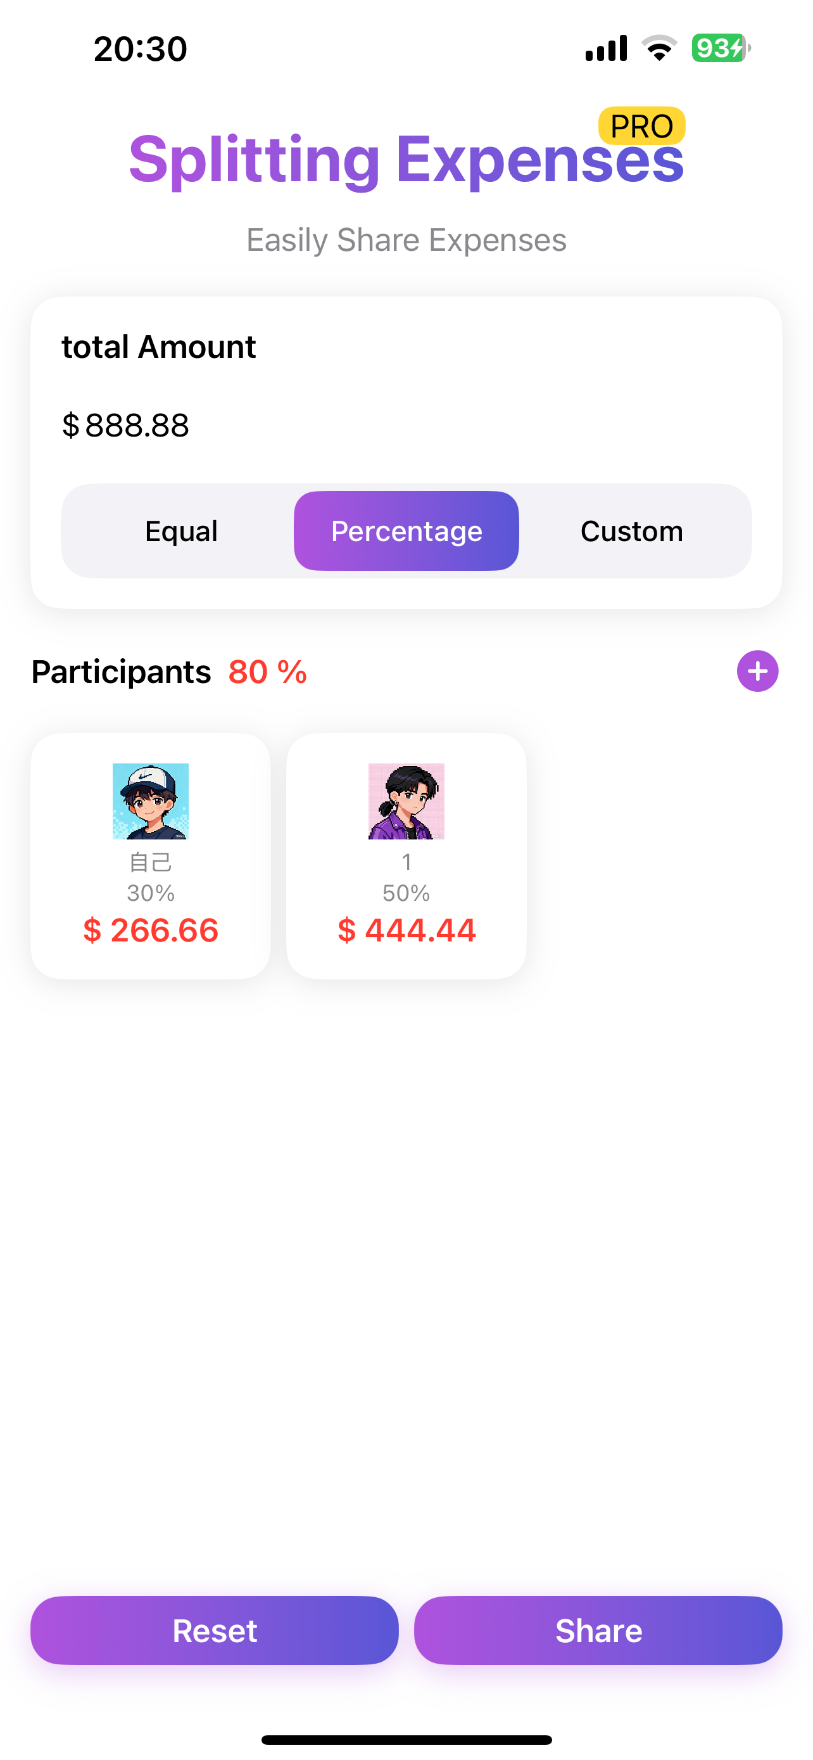Tap the 30% percentage of 自己
Viewport: 813px width, 1760px height.
[150, 893]
